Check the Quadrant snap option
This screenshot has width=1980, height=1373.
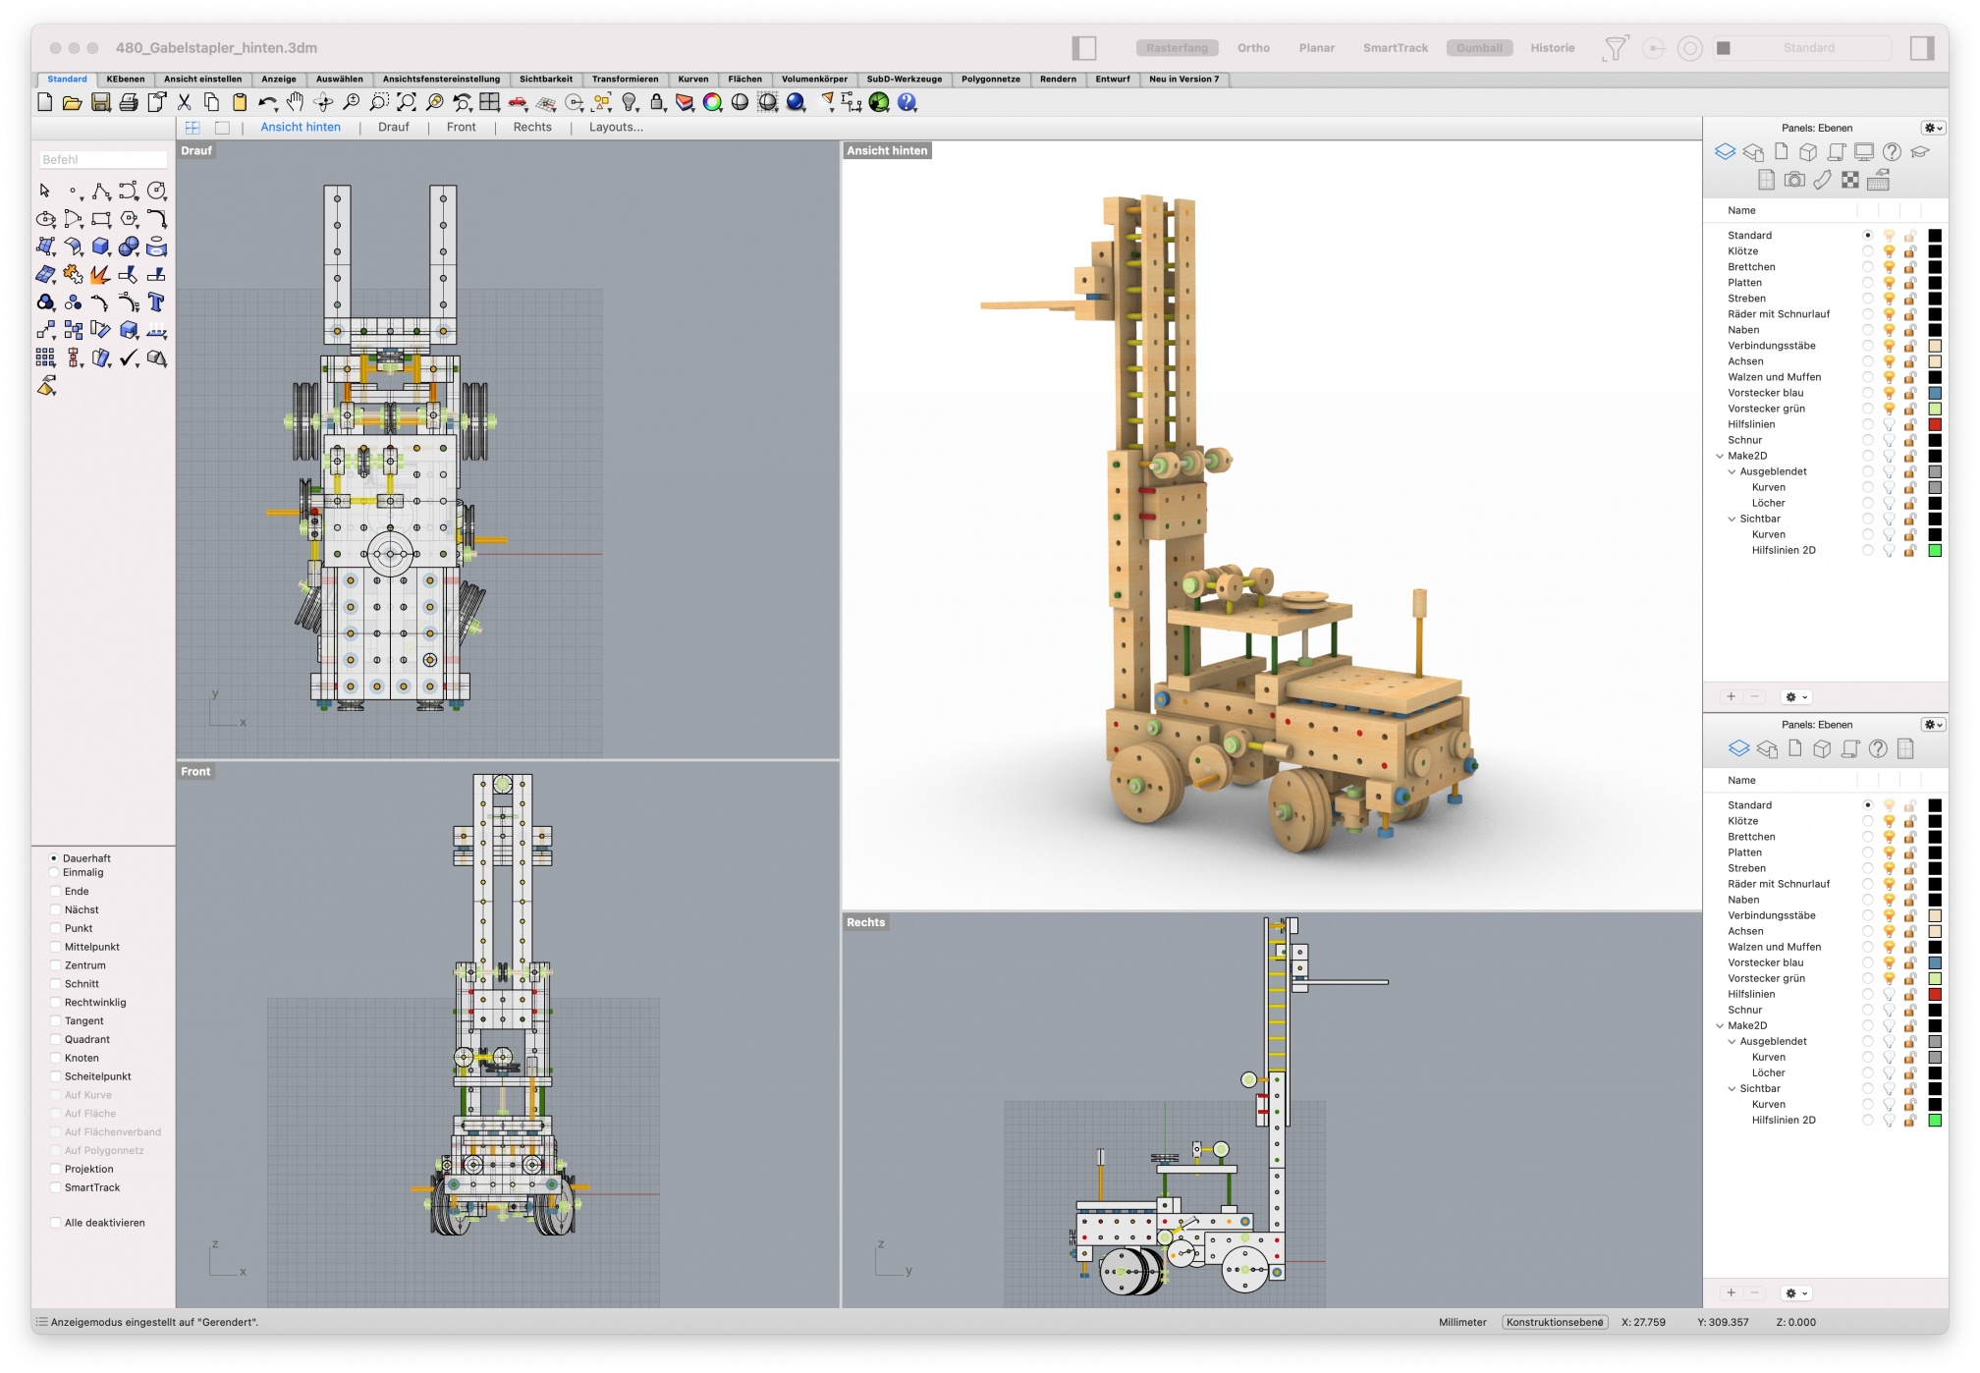click(56, 1039)
